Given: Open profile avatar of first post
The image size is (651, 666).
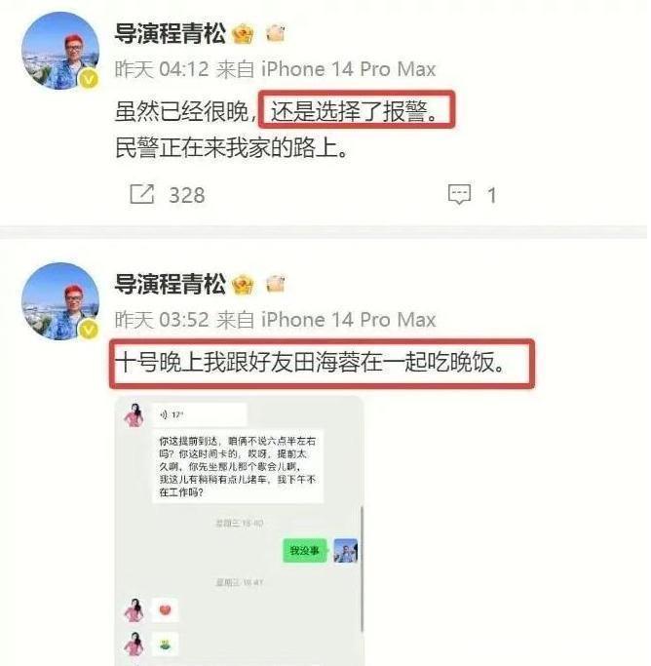Looking at the screenshot, I should [x=60, y=51].
